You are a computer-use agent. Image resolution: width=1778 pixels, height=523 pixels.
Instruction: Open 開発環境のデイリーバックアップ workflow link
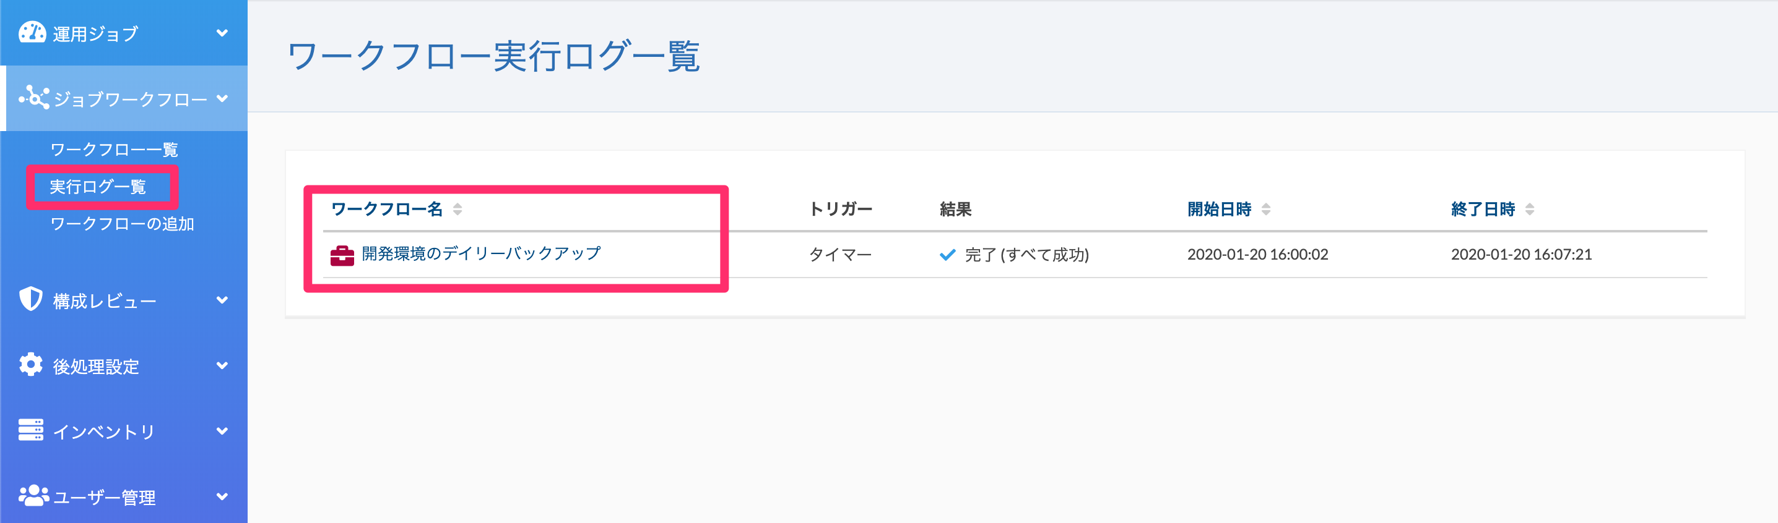(x=481, y=253)
